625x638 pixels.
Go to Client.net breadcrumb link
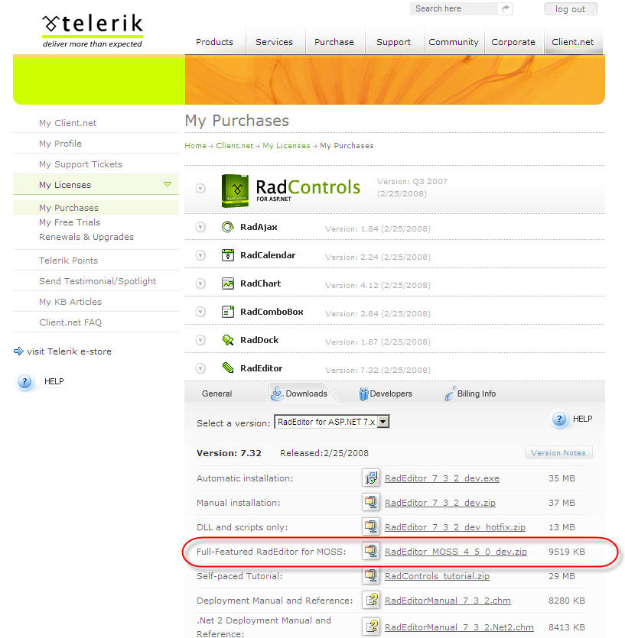[x=235, y=146]
